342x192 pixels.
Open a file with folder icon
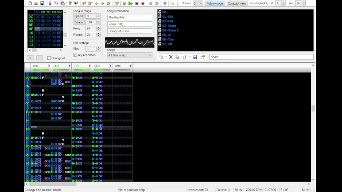pyautogui.click(x=36, y=3)
